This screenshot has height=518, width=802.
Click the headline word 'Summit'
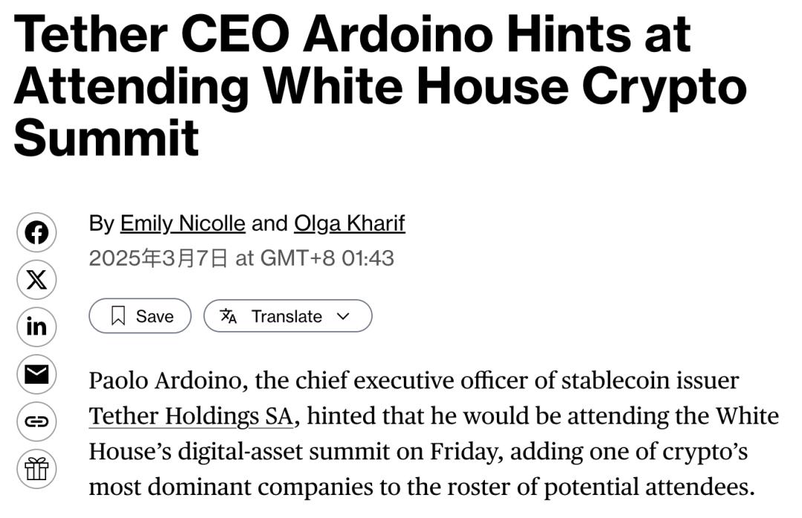click(x=106, y=137)
